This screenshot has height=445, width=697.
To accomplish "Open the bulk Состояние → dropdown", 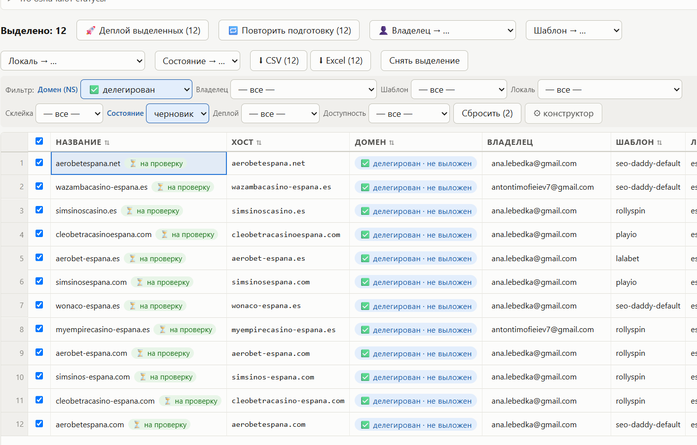I will click(197, 61).
